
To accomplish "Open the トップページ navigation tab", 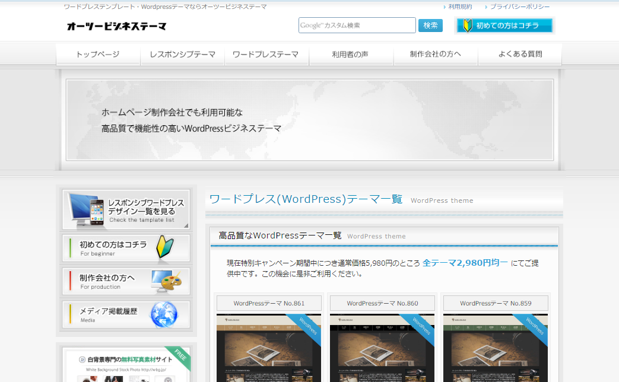I will pyautogui.click(x=98, y=55).
